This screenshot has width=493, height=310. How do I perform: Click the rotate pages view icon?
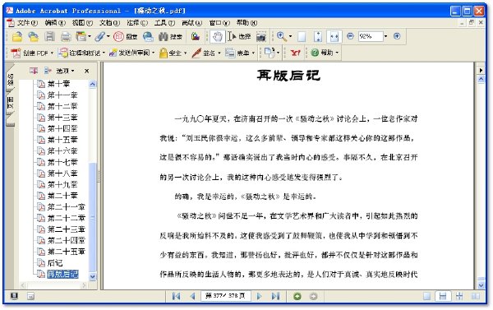coord(270,53)
